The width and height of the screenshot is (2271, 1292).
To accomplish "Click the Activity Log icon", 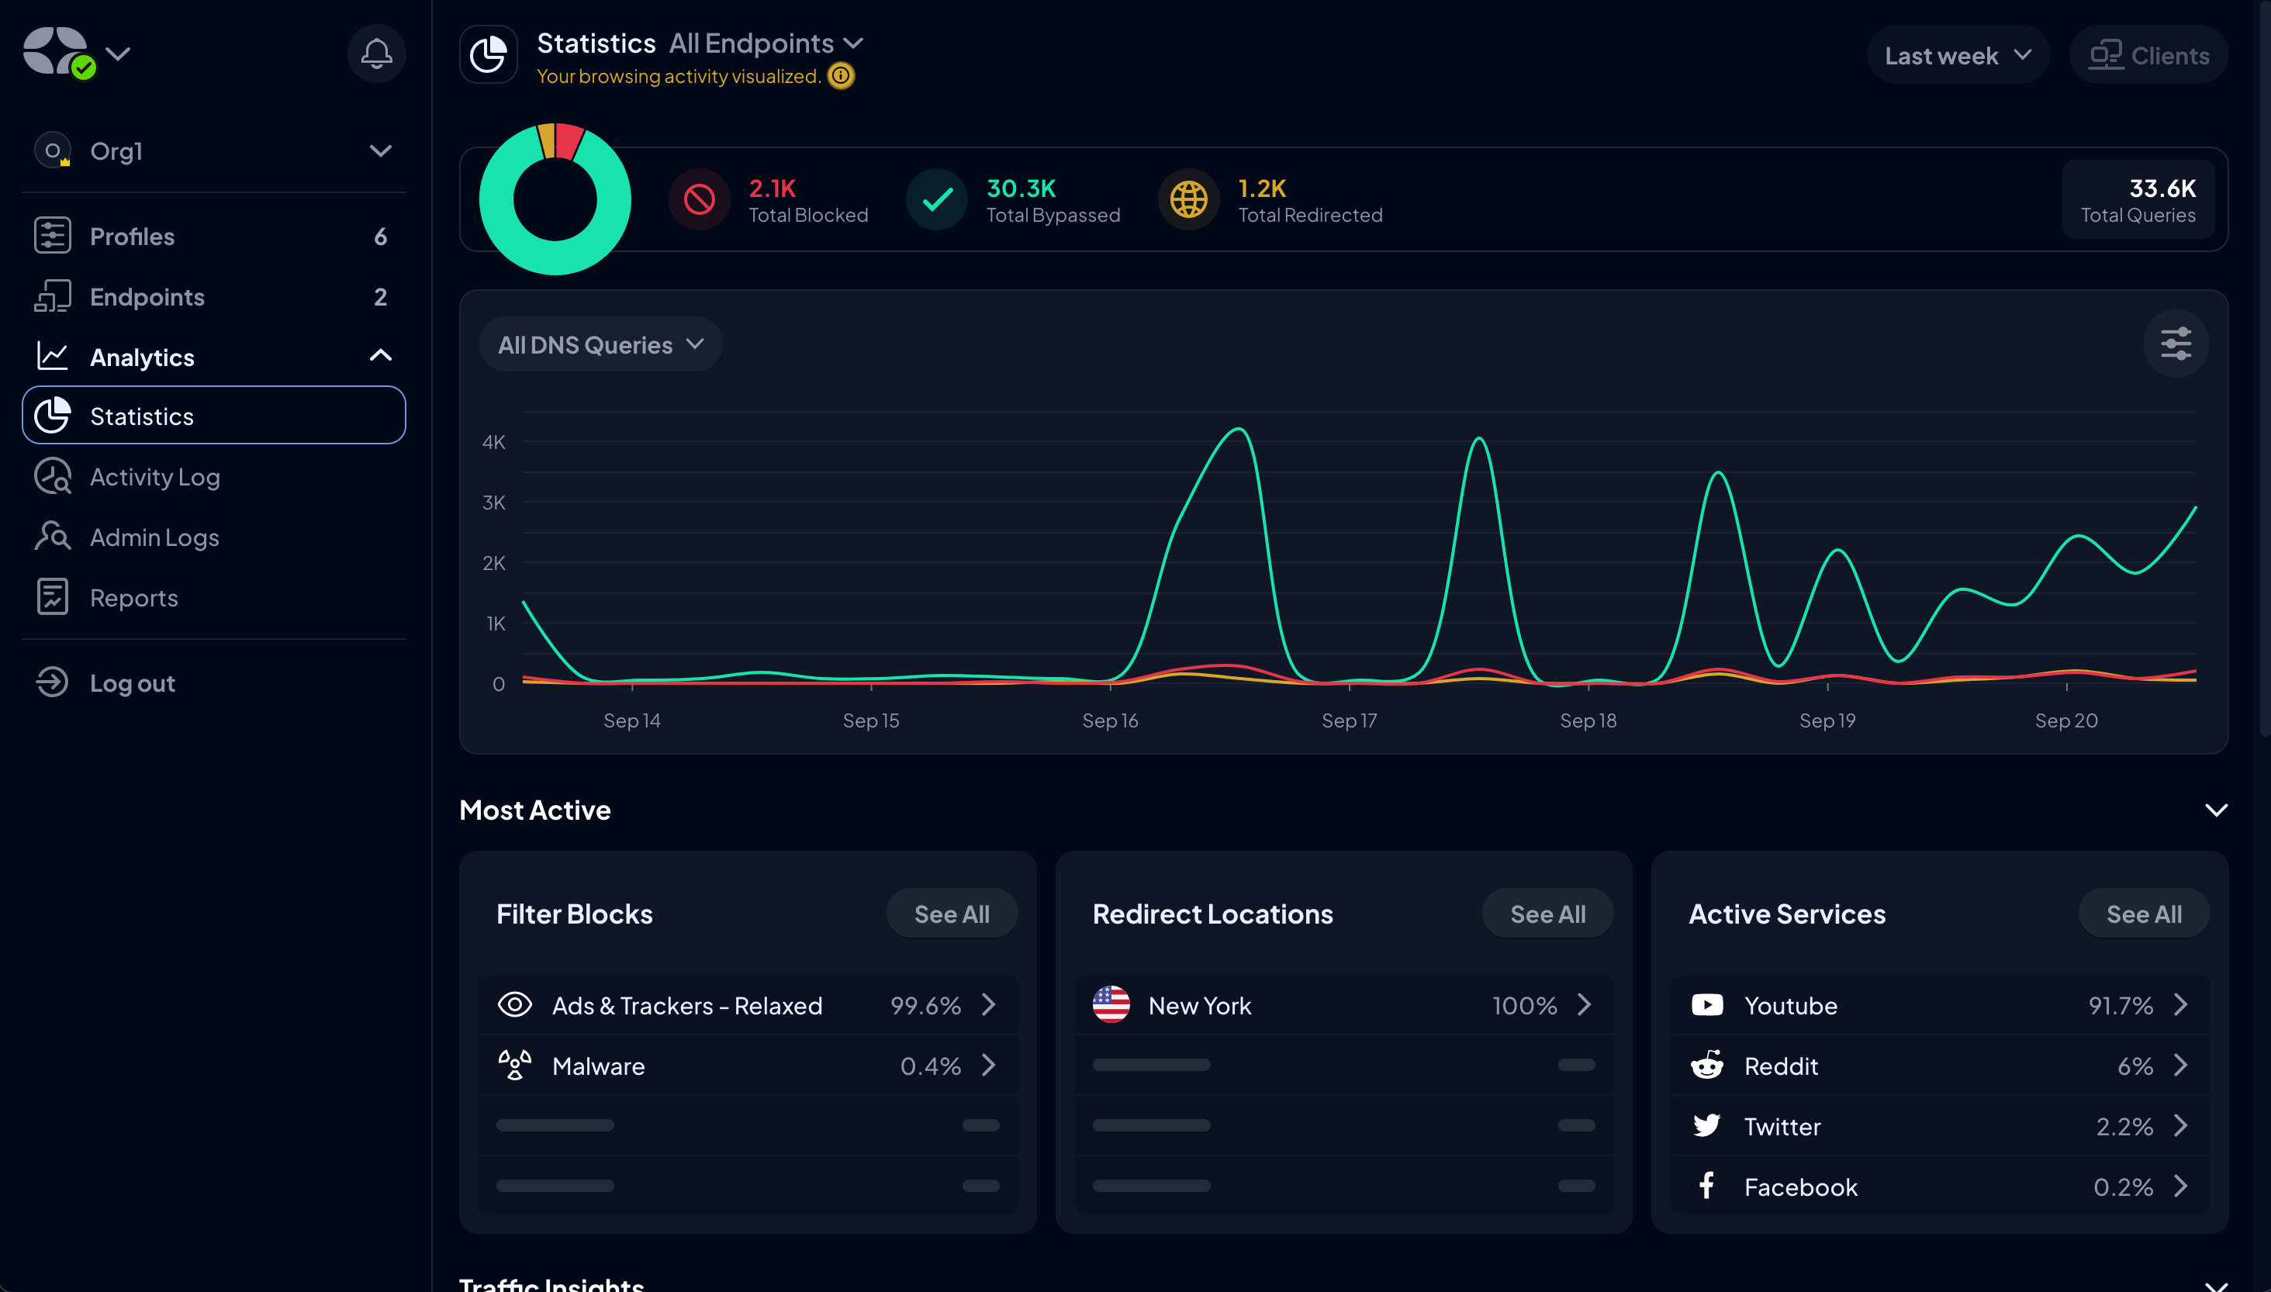I will pyautogui.click(x=51, y=476).
